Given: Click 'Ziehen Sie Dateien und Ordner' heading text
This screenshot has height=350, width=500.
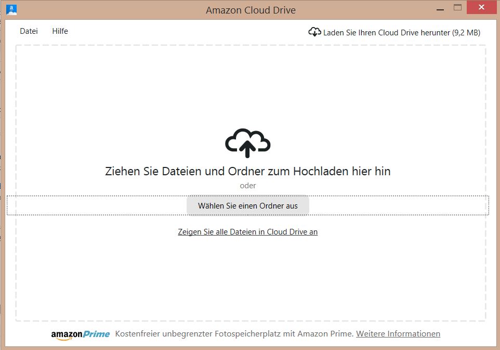Looking at the screenshot, I should (x=248, y=171).
